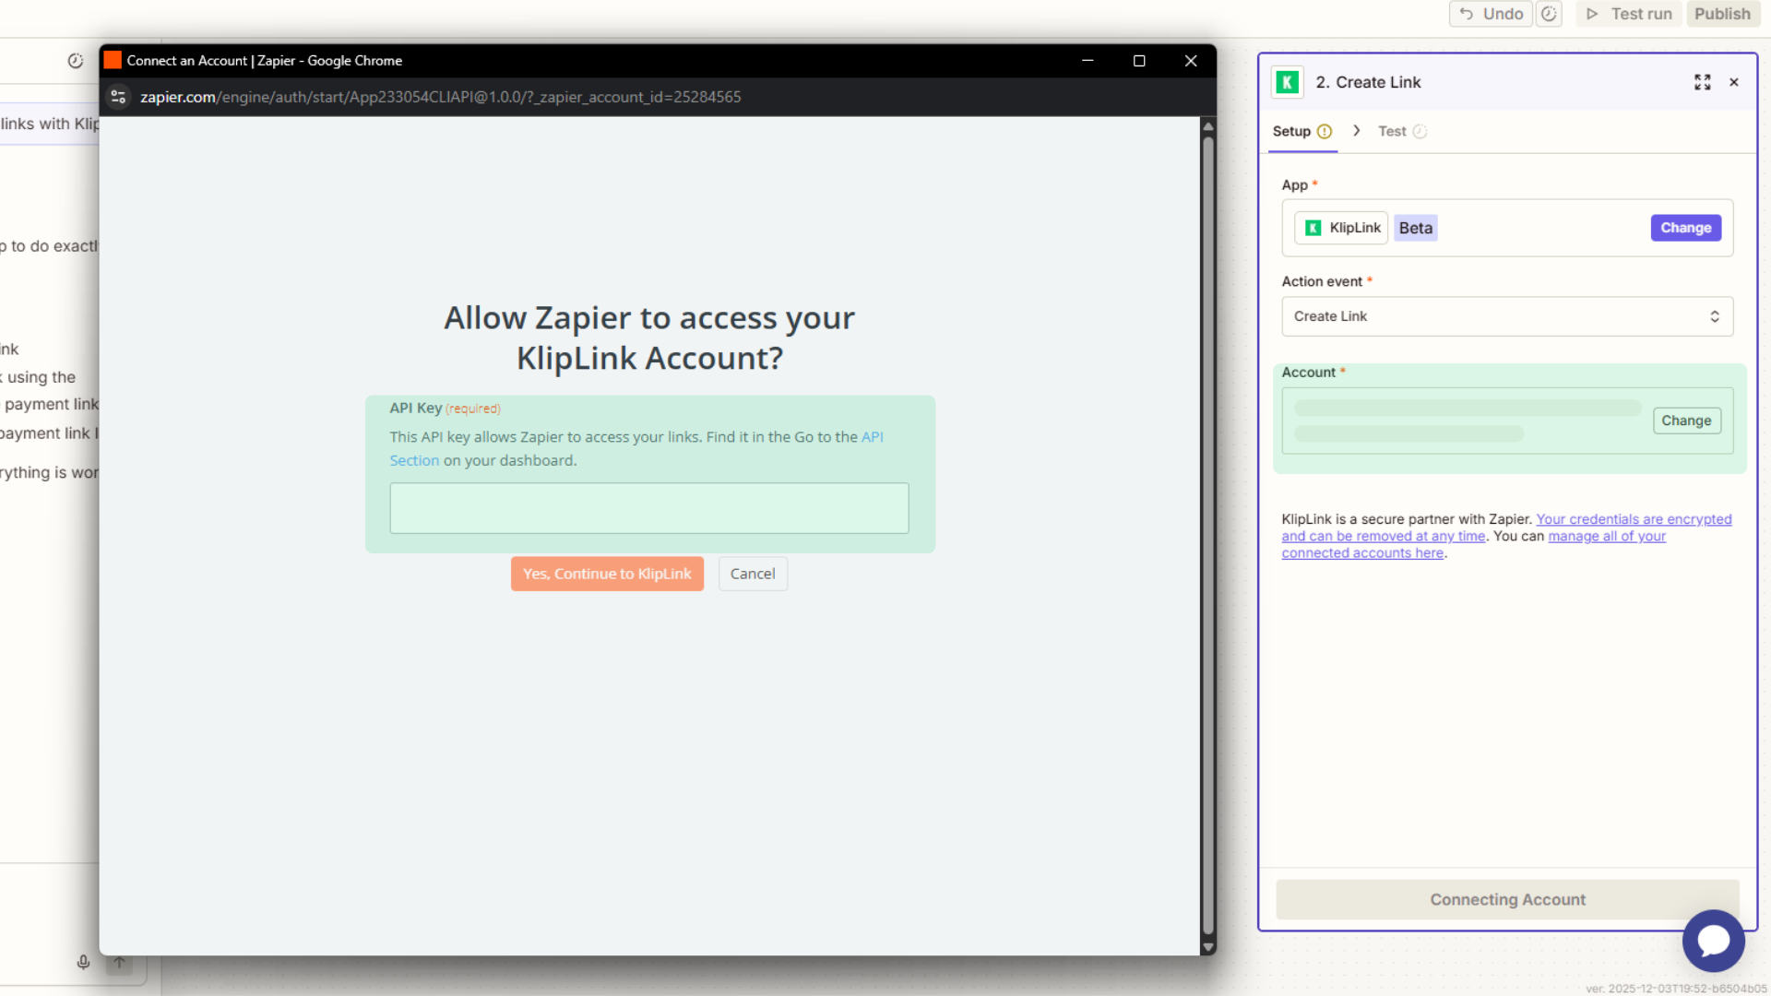Close the Create Link step panel
This screenshot has height=996, width=1771.
coord(1734,82)
